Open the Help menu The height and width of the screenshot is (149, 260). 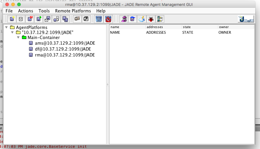[x=101, y=11]
